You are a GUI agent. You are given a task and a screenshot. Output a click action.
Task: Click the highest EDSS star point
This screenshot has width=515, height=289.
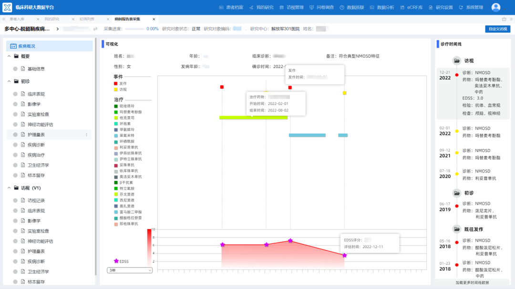coord(290,240)
